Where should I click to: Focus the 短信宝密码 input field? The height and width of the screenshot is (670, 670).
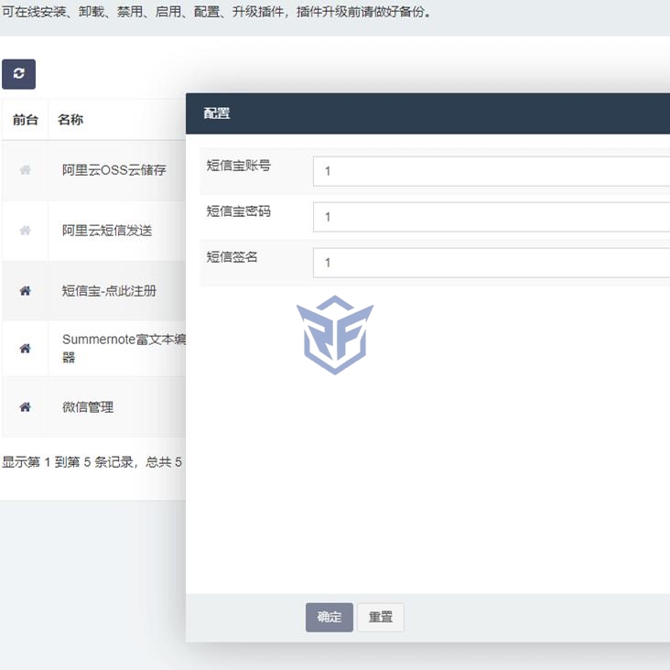[x=492, y=217]
